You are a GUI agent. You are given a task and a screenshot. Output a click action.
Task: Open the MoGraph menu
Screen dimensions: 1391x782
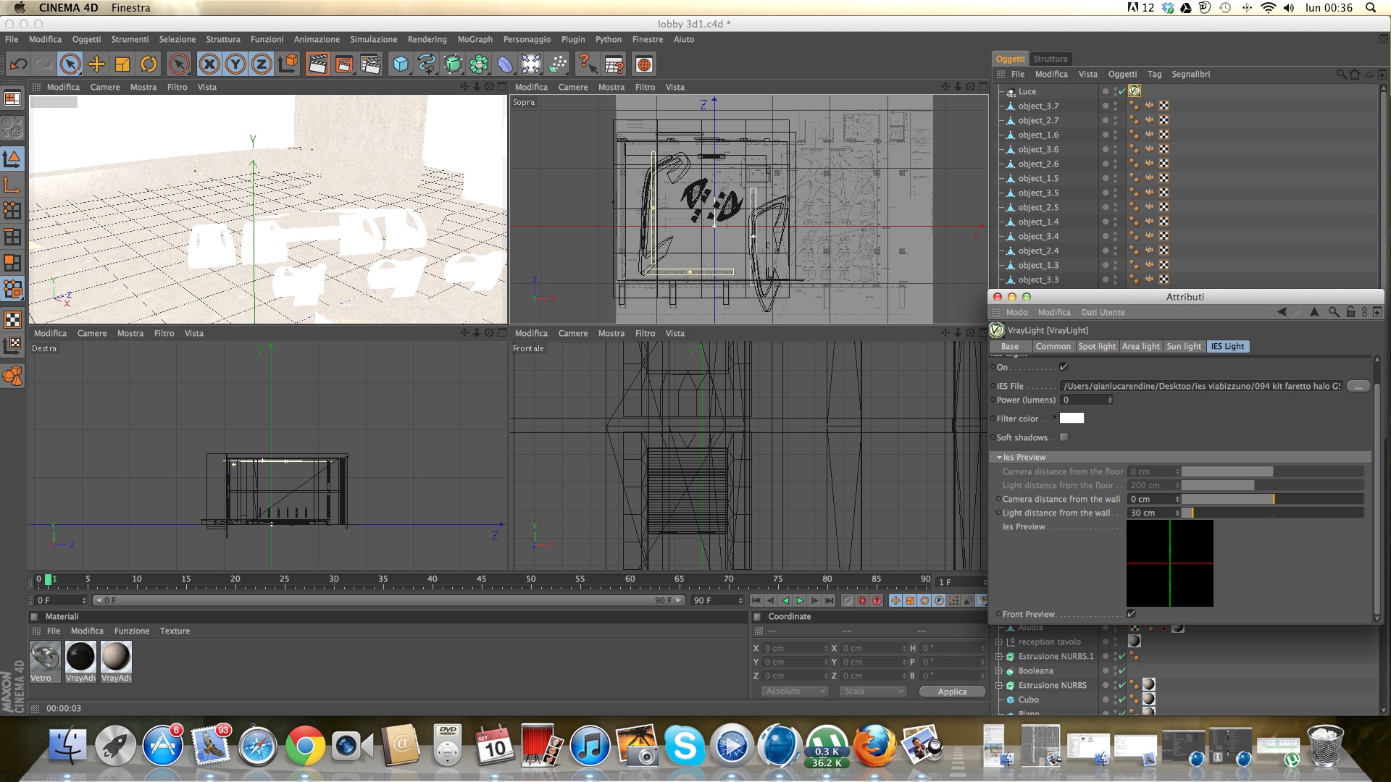click(x=475, y=40)
